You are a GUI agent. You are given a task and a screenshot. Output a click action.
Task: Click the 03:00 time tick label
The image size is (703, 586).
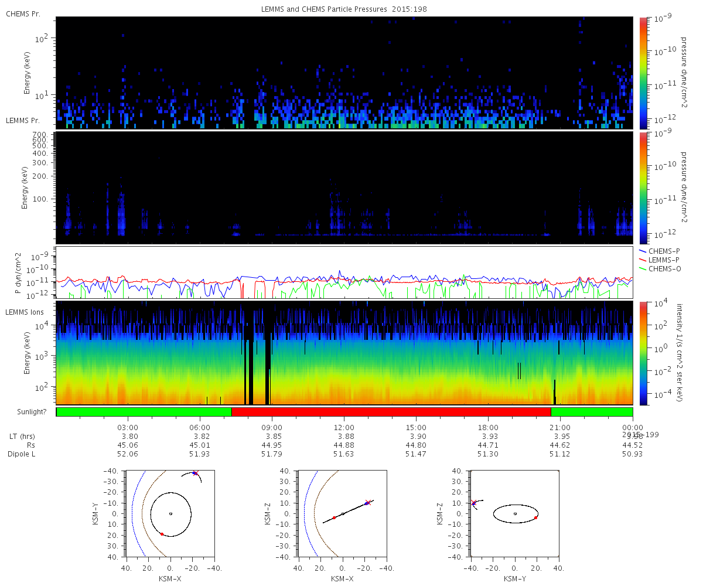[128, 427]
